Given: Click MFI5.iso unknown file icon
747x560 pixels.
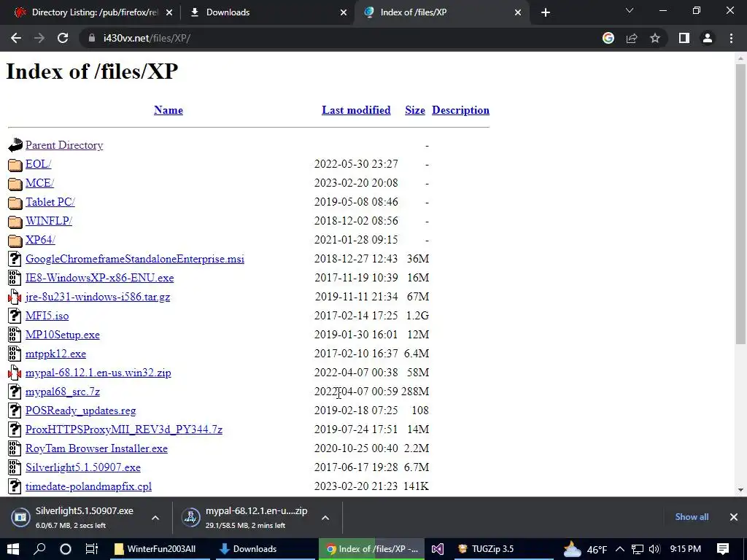Looking at the screenshot, I should click(15, 316).
